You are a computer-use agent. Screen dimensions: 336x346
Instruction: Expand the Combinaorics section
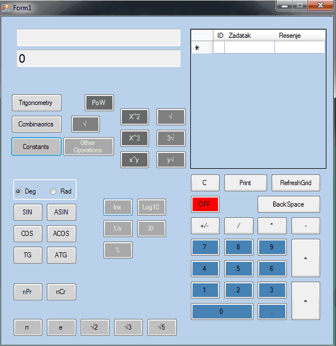point(37,124)
